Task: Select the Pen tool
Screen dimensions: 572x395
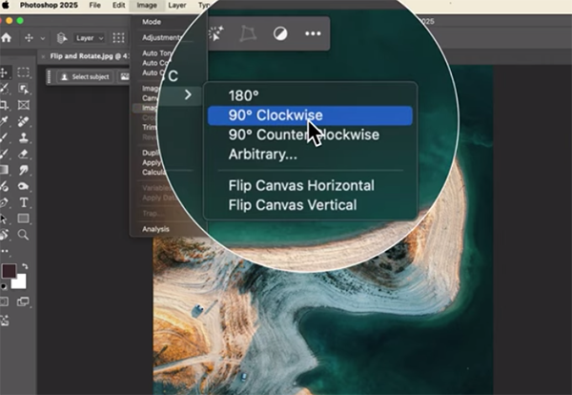Action: [4, 202]
